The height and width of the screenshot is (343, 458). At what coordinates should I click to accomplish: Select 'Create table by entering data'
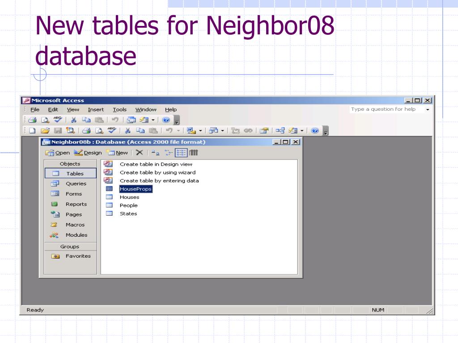click(159, 180)
